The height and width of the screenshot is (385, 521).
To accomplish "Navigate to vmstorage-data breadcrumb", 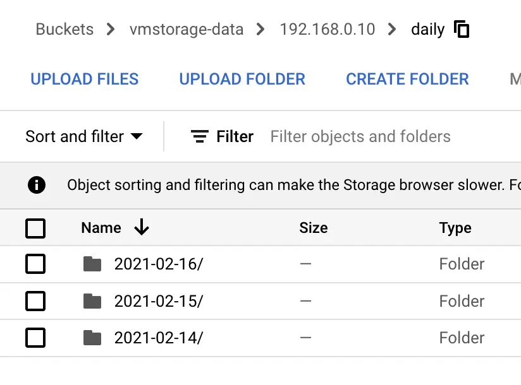I will [x=186, y=29].
